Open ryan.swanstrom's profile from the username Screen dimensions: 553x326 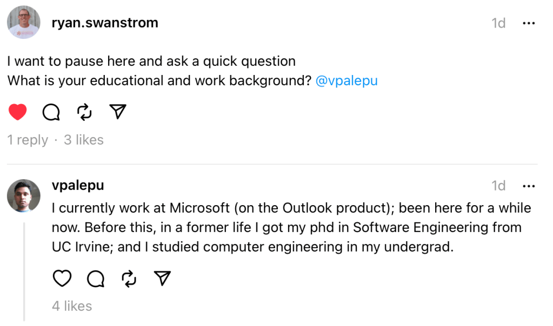pyautogui.click(x=105, y=23)
